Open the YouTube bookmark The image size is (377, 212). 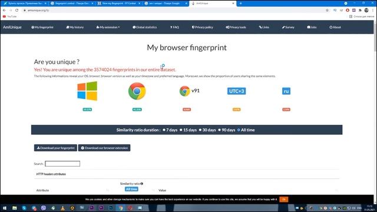(x=9, y=16)
